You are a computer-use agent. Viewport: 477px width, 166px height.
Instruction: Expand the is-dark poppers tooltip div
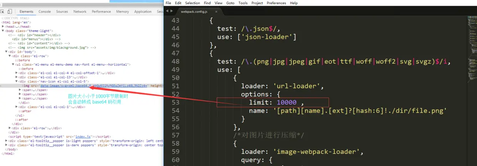(6, 145)
